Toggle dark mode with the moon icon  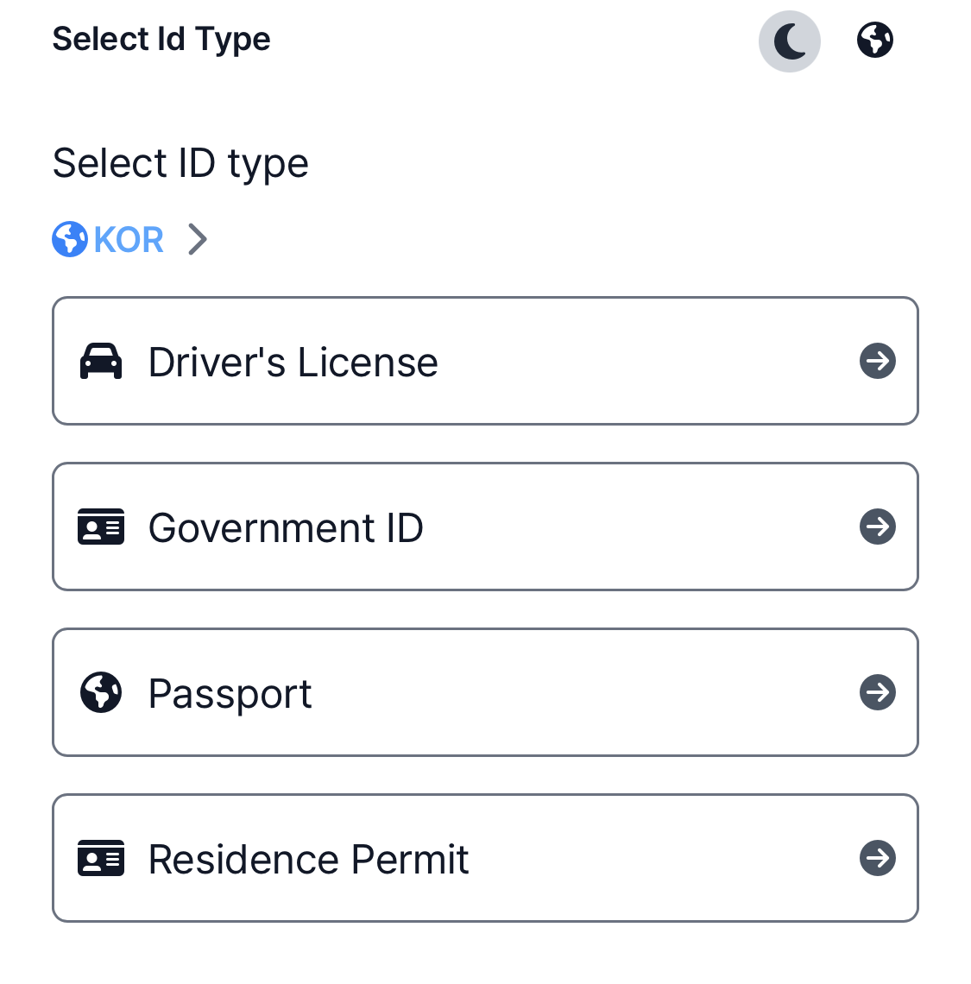789,41
